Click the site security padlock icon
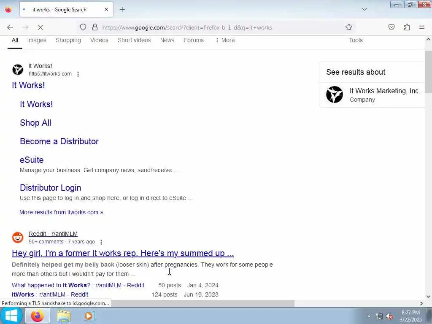The image size is (432, 324). point(95,27)
